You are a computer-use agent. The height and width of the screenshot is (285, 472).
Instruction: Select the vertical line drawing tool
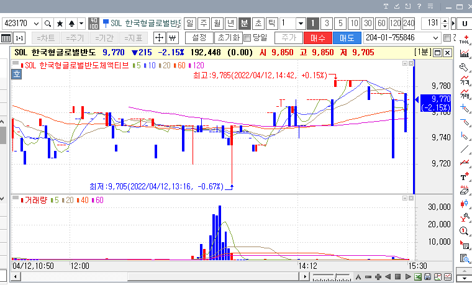point(464,135)
